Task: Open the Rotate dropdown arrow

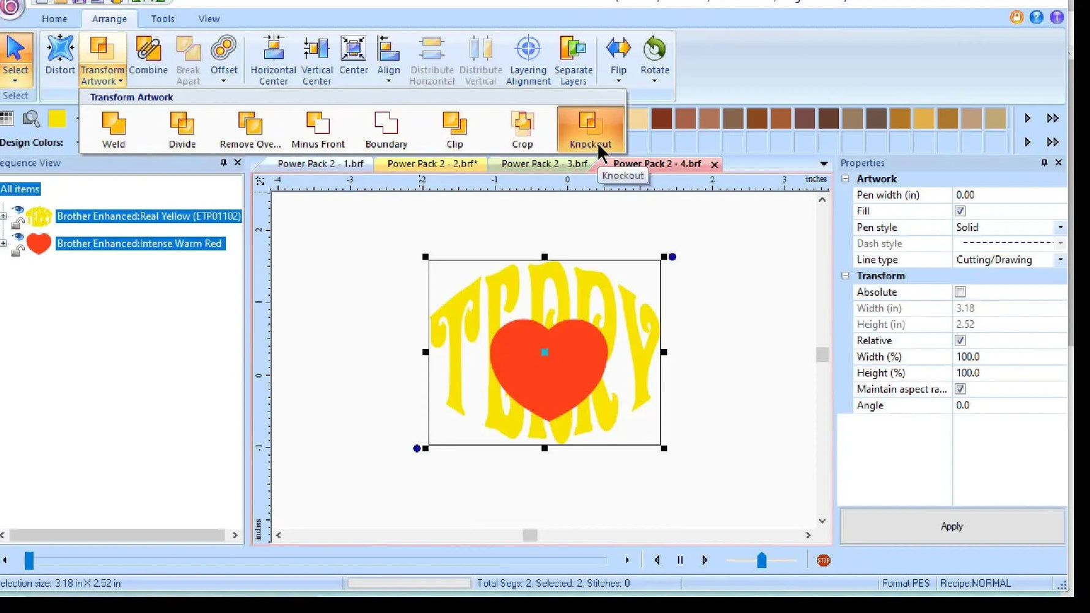Action: [x=655, y=81]
